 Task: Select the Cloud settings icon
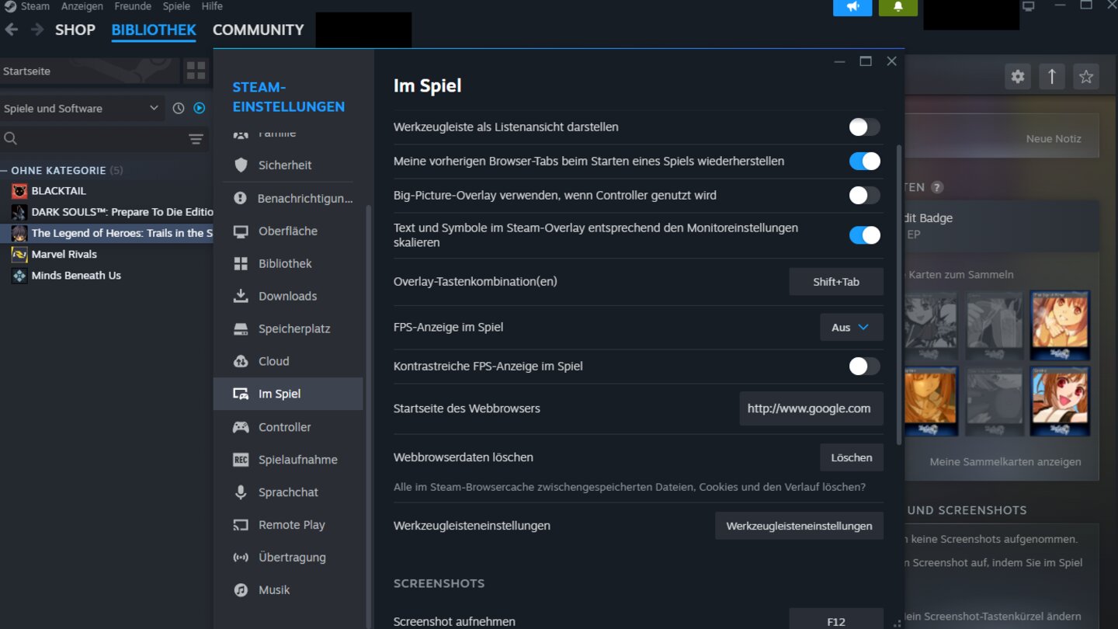(242, 361)
